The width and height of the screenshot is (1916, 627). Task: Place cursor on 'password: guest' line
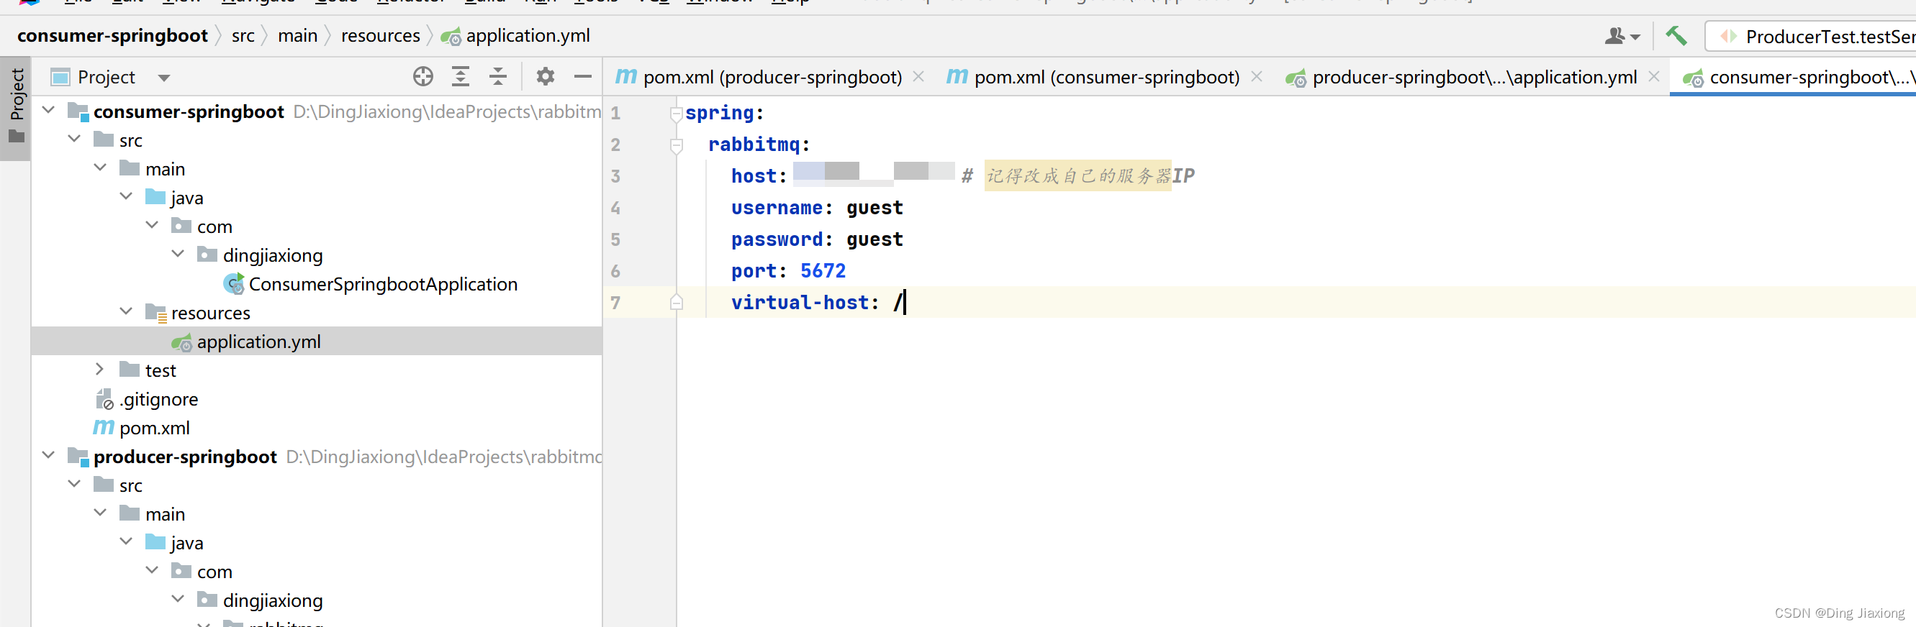coord(817,239)
